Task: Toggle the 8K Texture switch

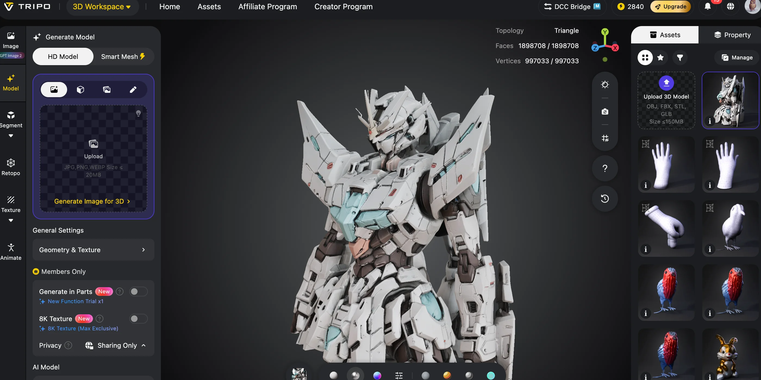Action: (138, 319)
